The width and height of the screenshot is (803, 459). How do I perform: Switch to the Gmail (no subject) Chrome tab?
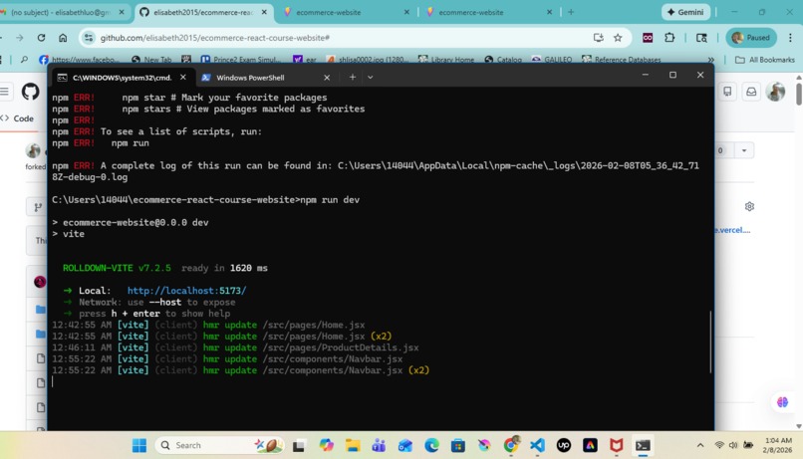(x=61, y=12)
